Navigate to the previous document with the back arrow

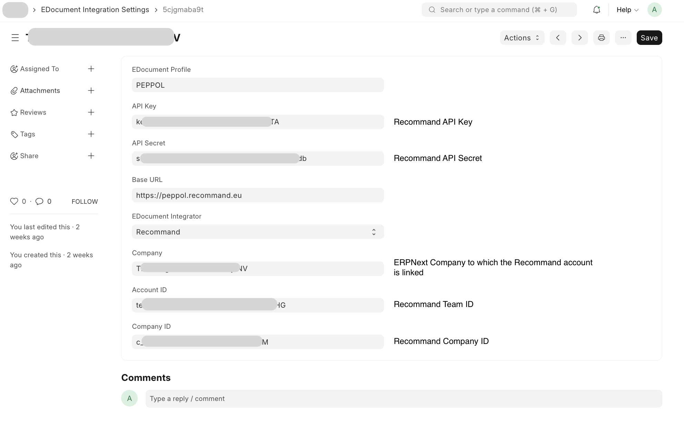(558, 38)
